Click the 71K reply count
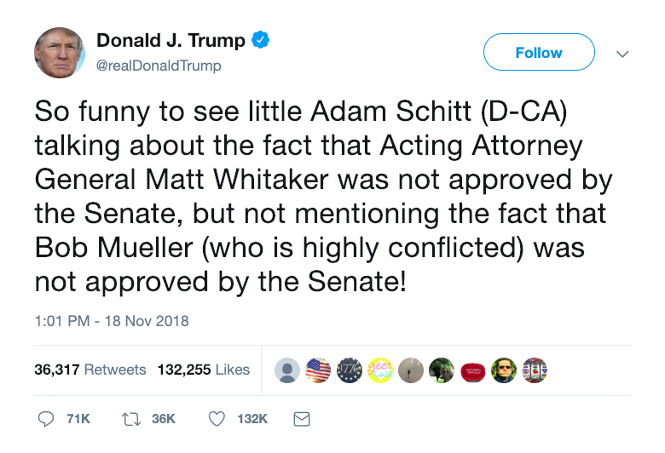 click(78, 419)
